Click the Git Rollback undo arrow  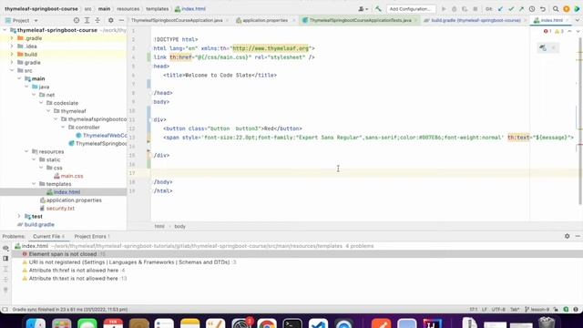pyautogui.click(x=543, y=9)
